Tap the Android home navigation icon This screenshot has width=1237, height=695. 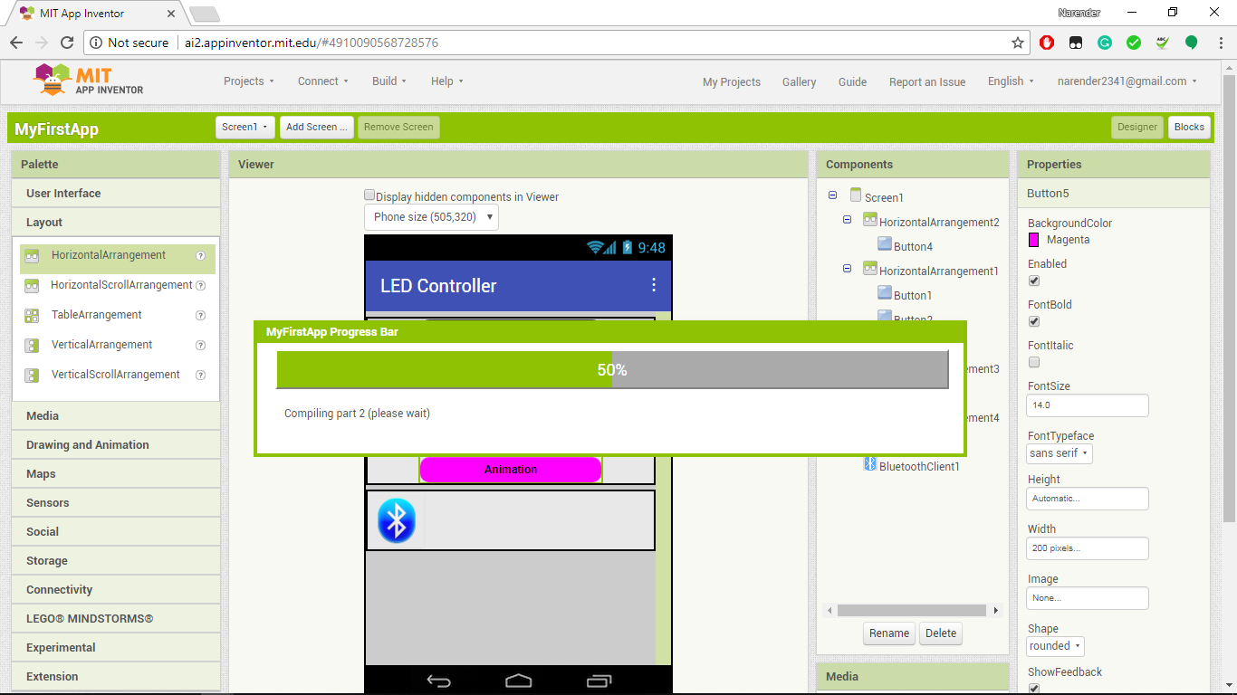tap(519, 681)
